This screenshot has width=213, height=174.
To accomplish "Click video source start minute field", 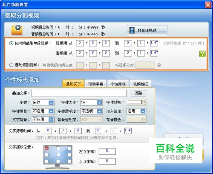I will pos(93,43).
